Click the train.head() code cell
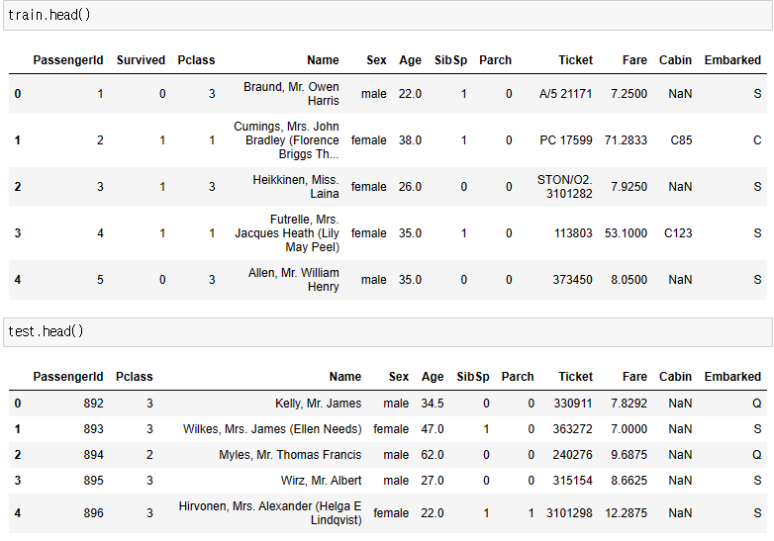This screenshot has width=774, height=541. [x=387, y=15]
